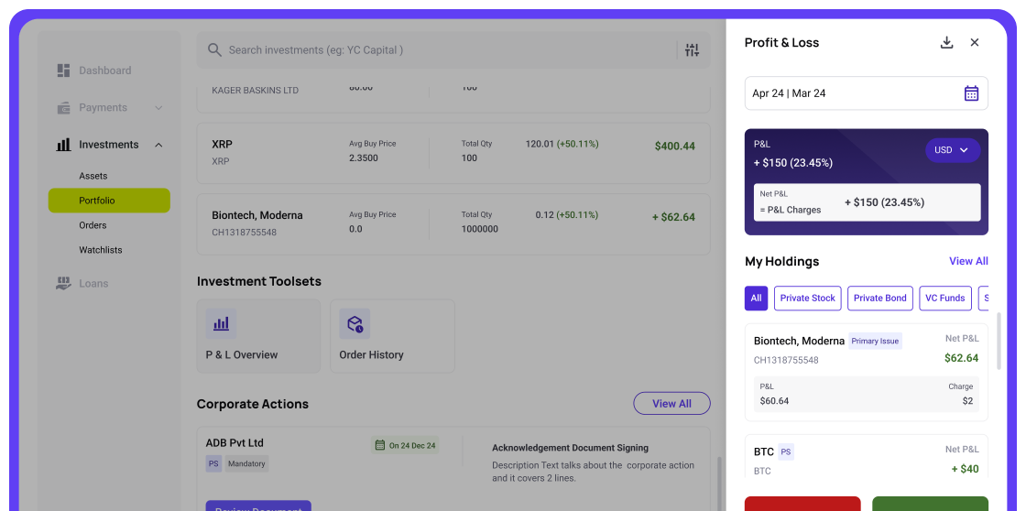Click View All in My Holdings

pyautogui.click(x=968, y=261)
